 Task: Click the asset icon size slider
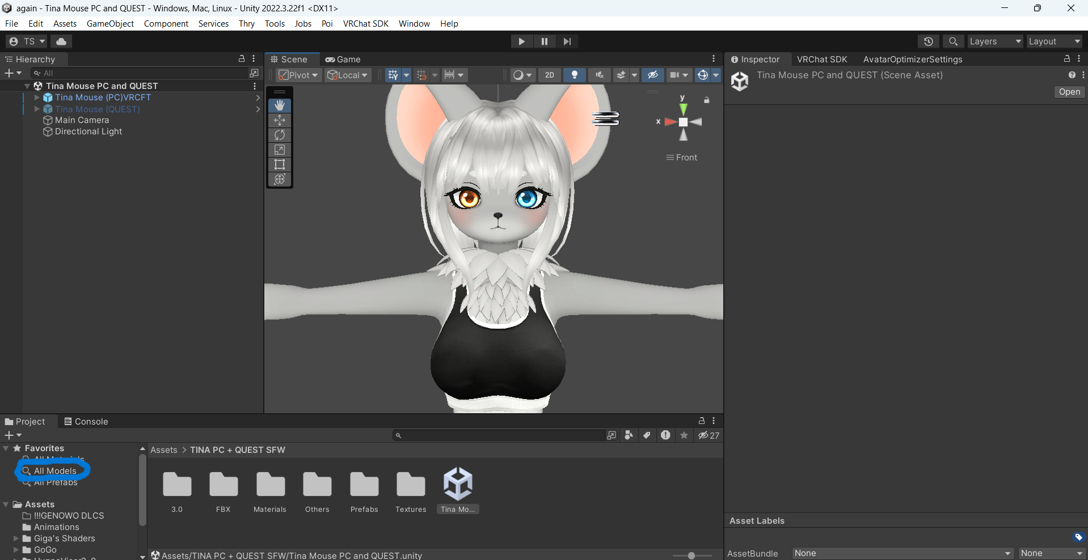tap(692, 555)
